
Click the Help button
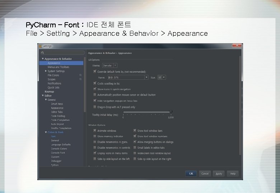tap(233, 174)
